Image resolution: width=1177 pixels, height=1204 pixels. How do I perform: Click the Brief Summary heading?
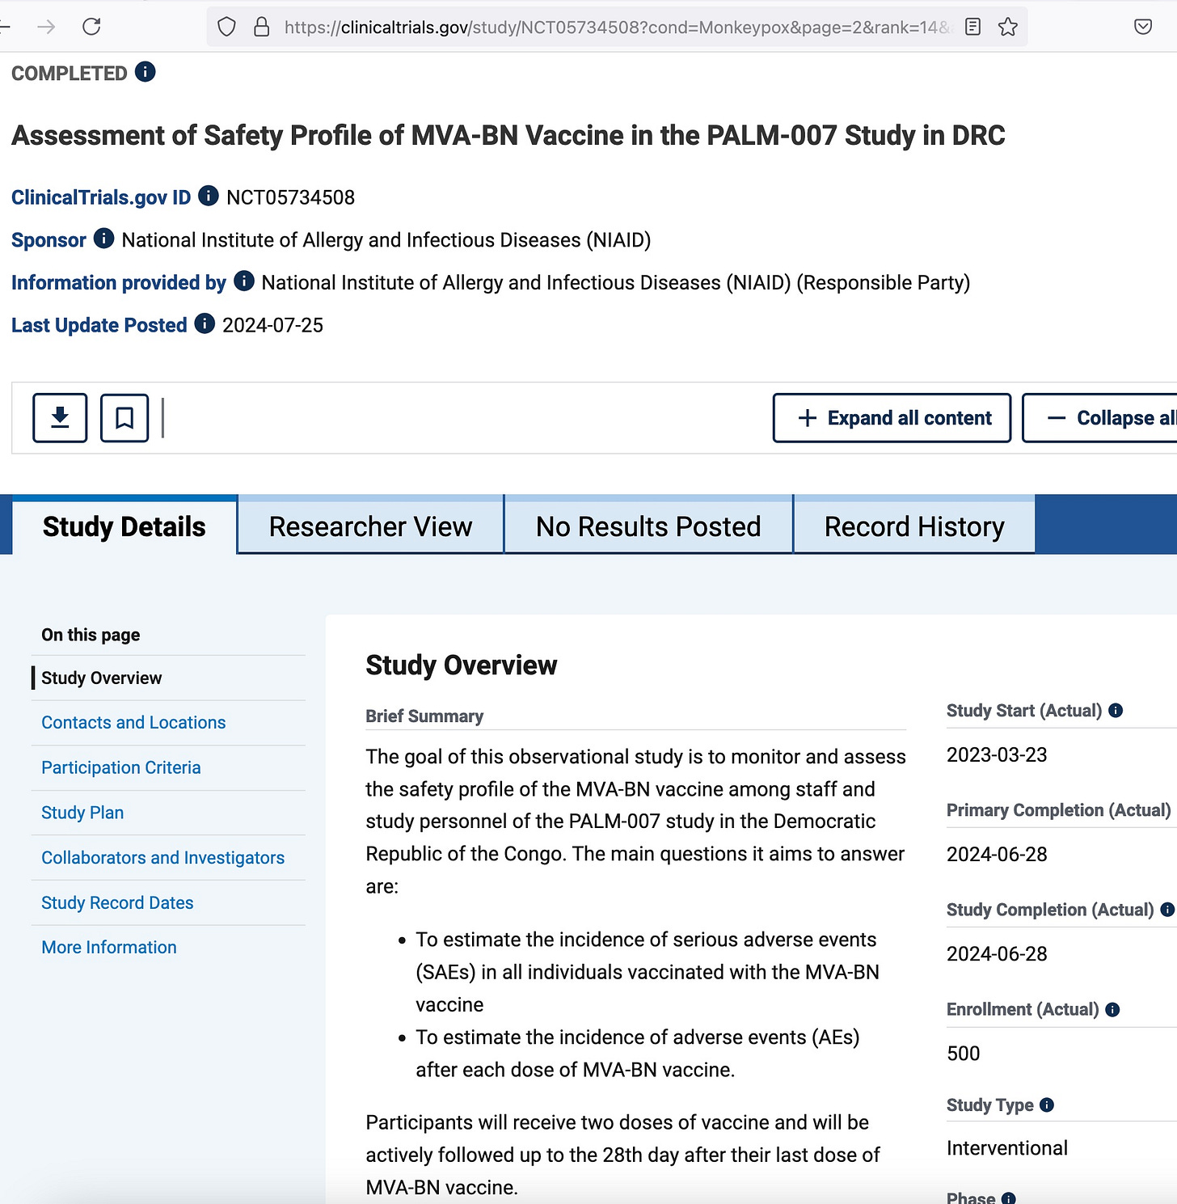(424, 716)
